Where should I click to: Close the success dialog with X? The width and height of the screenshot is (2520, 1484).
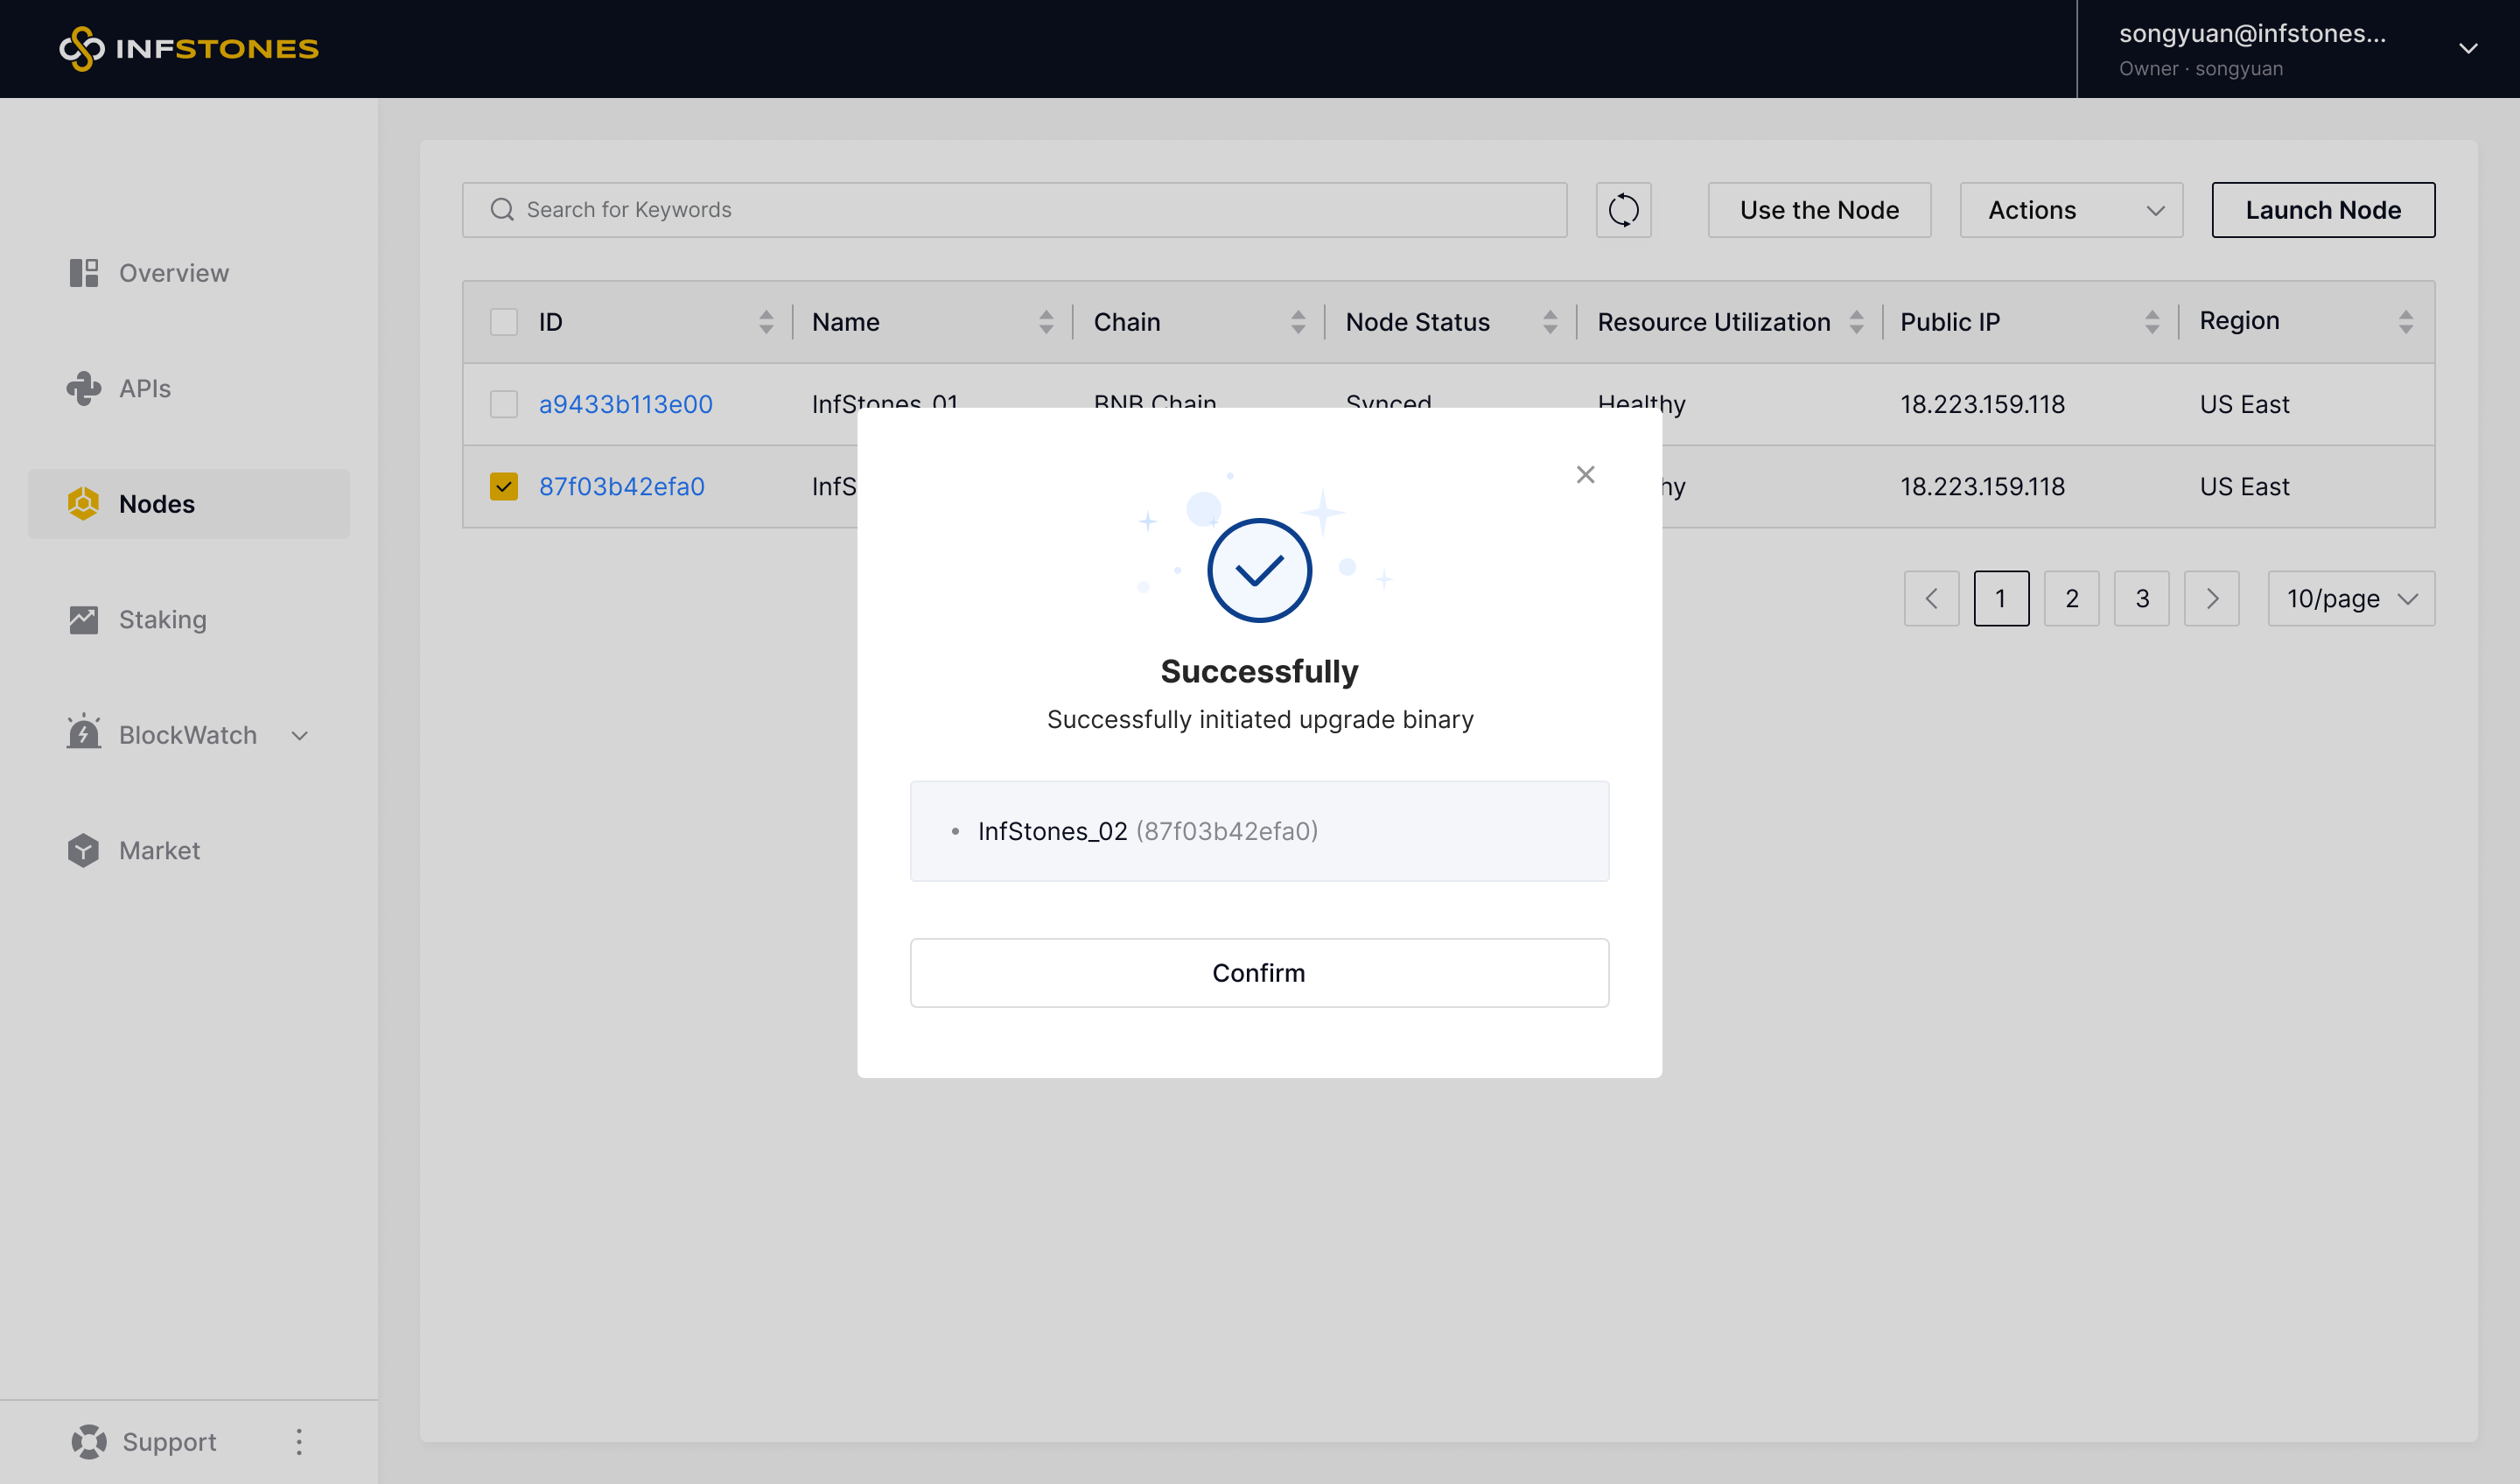pos(1585,474)
